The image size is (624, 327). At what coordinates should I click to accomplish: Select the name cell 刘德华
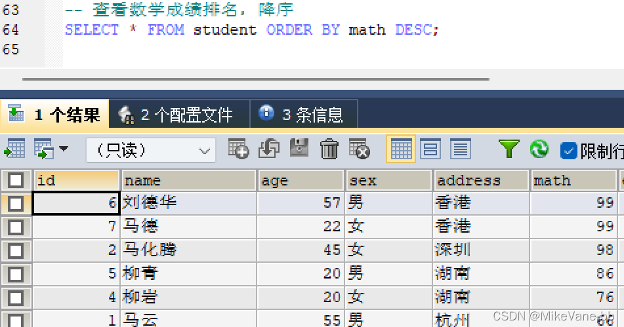[x=188, y=203]
